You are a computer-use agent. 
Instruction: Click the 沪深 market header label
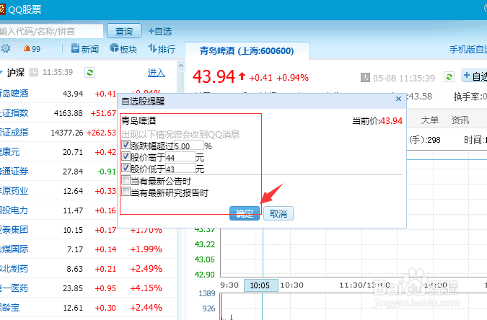click(x=16, y=73)
